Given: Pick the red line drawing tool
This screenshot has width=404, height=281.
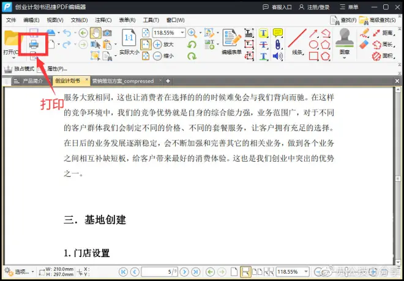Looking at the screenshot, I should [297, 38].
